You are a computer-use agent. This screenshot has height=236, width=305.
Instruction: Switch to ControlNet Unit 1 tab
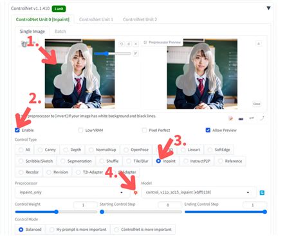(96, 19)
